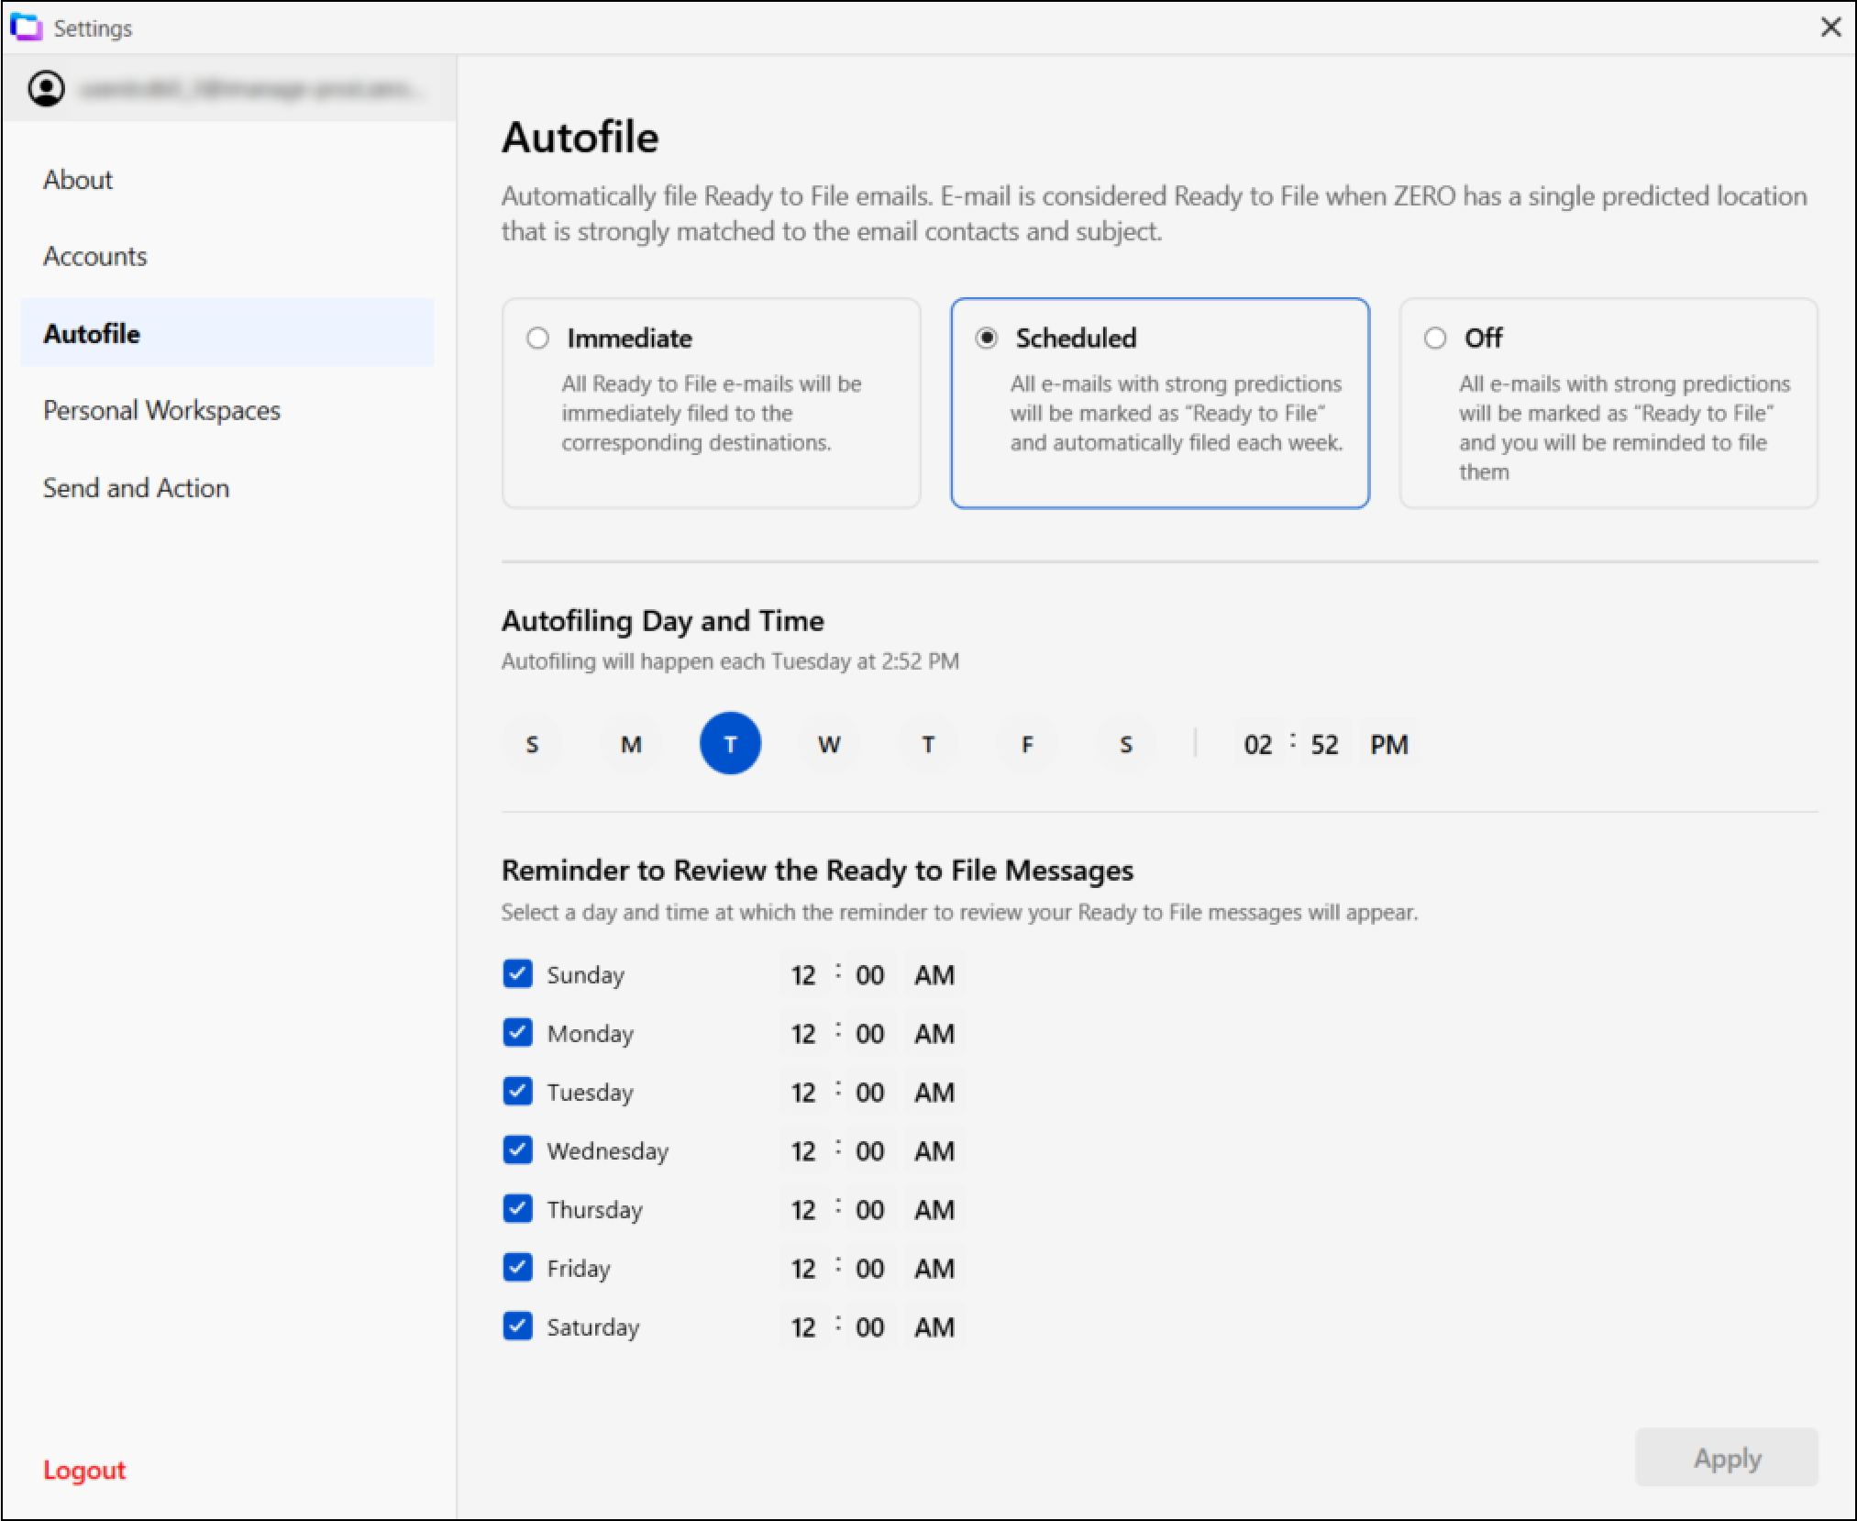Viewport: 1857px width, 1521px height.
Task: Toggle Wednesday reminder AM selector
Action: 934,1150
